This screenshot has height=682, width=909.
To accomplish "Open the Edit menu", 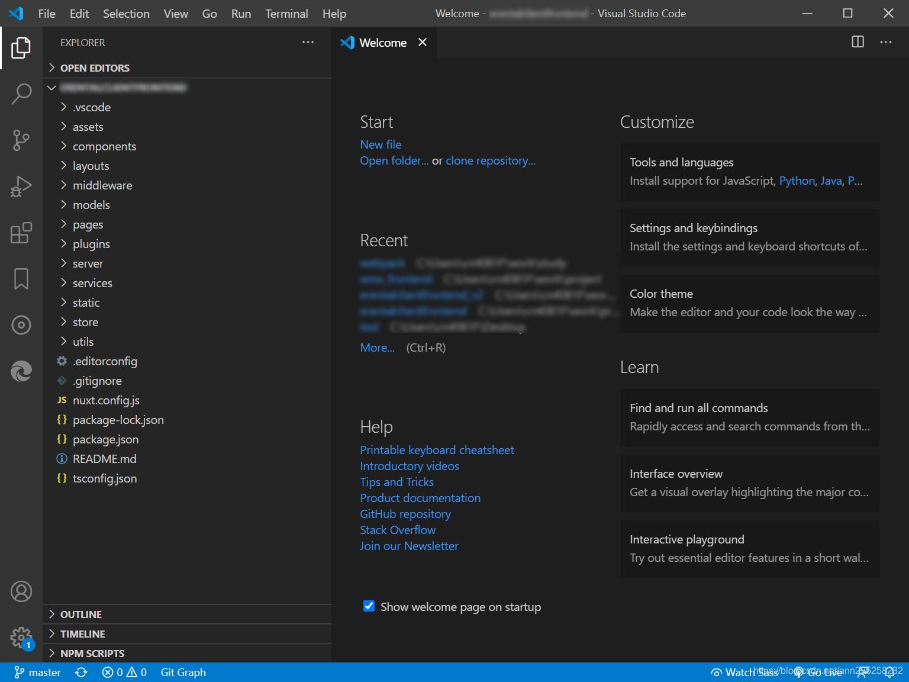I will [x=79, y=14].
